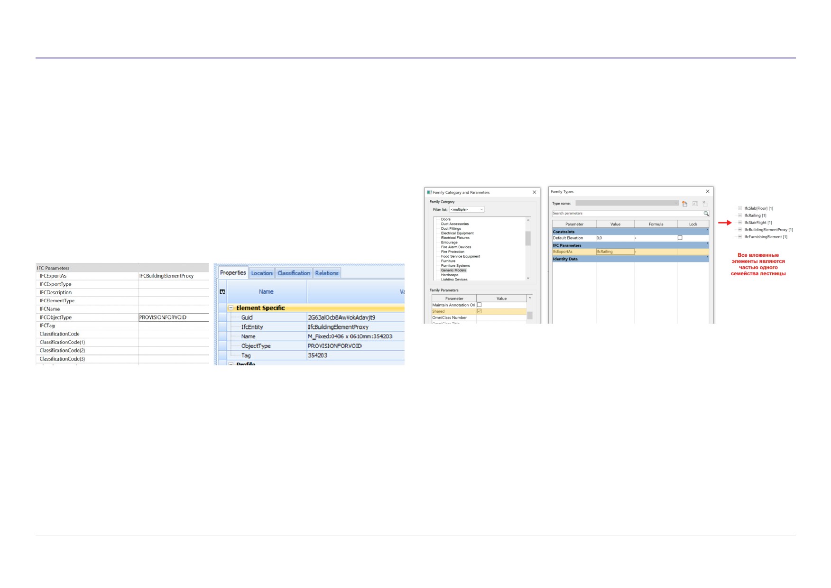Viewport: 831px width, 588px height.
Task: Click the Delete Type icon in Family Types
Action: tap(705, 204)
